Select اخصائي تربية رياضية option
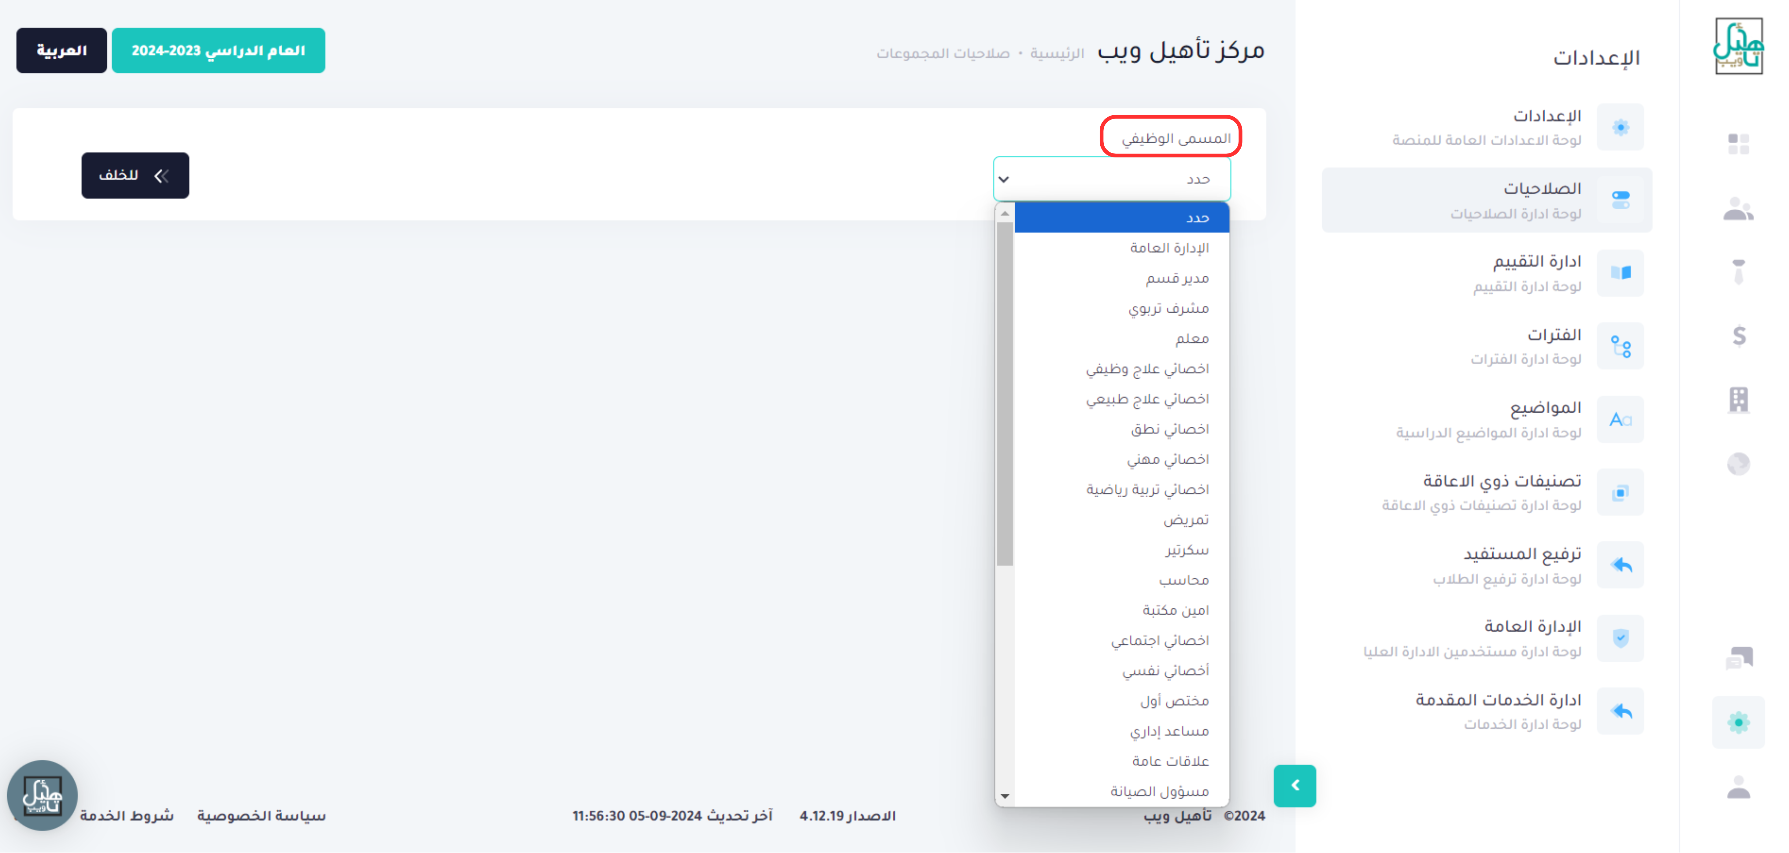 pyautogui.click(x=1122, y=489)
